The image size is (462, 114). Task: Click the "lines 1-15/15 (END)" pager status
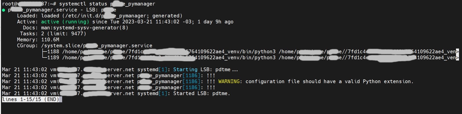(31, 100)
